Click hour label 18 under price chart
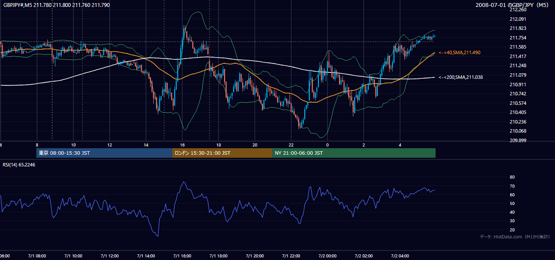 pyautogui.click(x=218, y=145)
